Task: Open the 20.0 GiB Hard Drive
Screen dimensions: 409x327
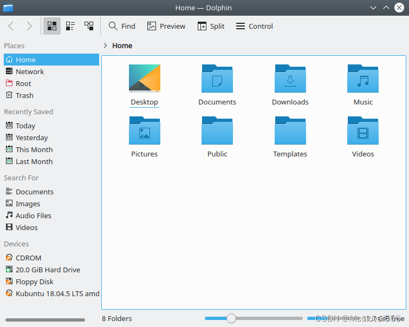Action: [x=51, y=270]
